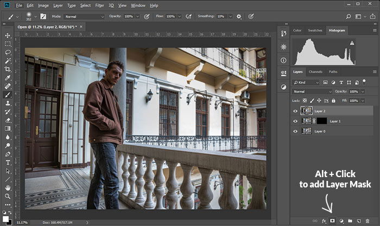Select the Crop tool

pos(8,69)
